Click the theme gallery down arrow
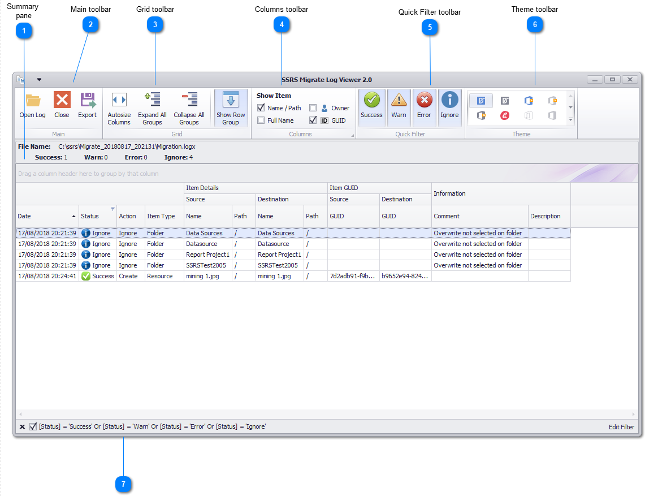 [570, 107]
